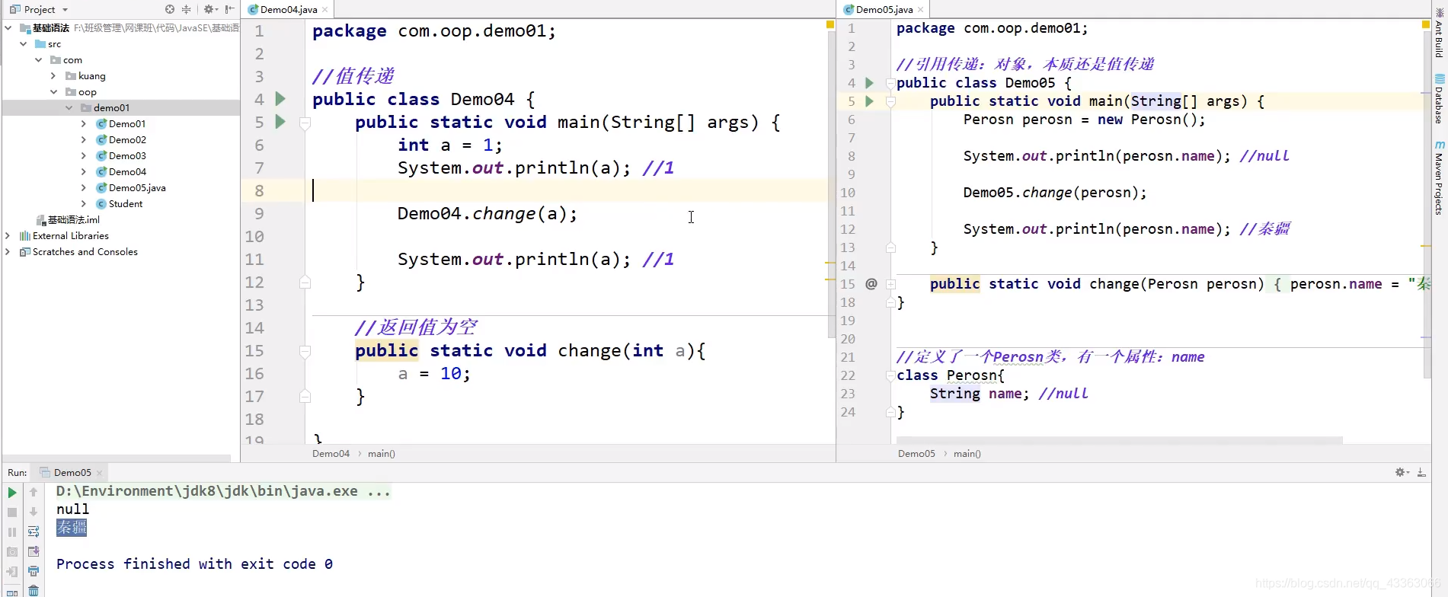
Task: Open the Run panel settings gear
Action: [x=1402, y=473]
